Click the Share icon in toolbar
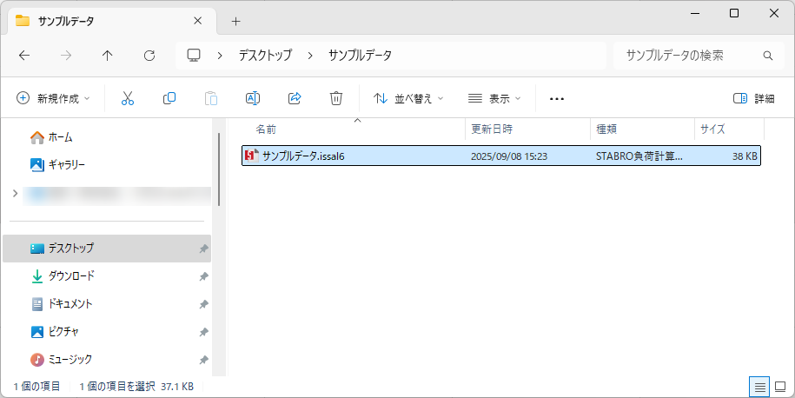This screenshot has width=795, height=398. pyautogui.click(x=295, y=98)
